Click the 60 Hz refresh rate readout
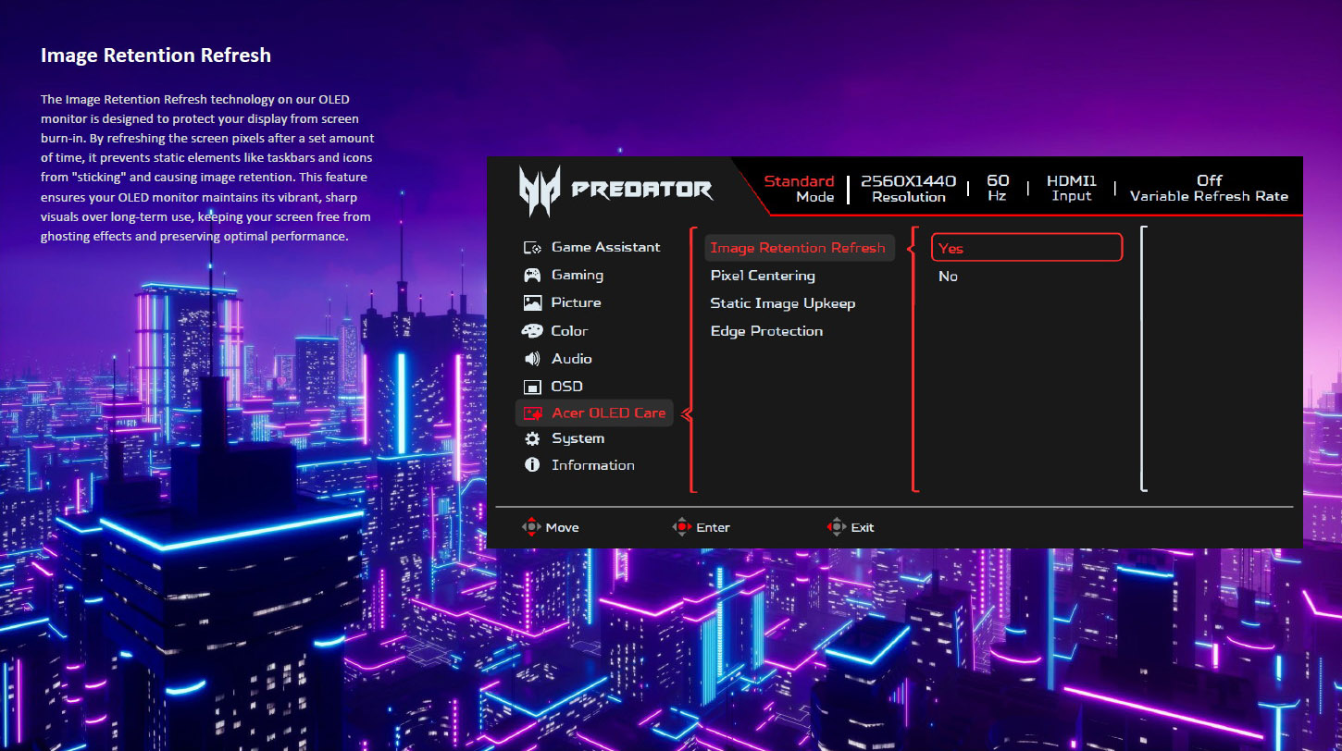Image resolution: width=1342 pixels, height=751 pixels. point(998,189)
